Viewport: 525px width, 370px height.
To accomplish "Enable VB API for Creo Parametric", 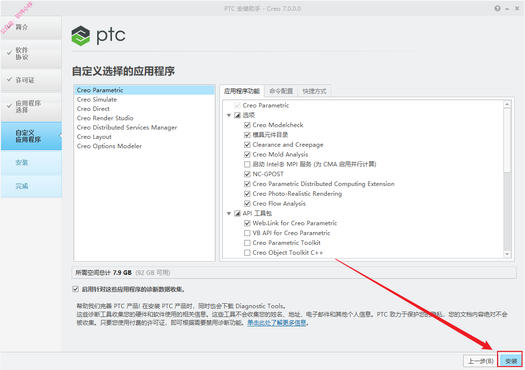I will tap(247, 233).
